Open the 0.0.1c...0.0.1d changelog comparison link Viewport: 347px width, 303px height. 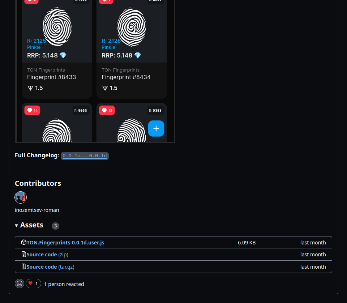(85, 156)
